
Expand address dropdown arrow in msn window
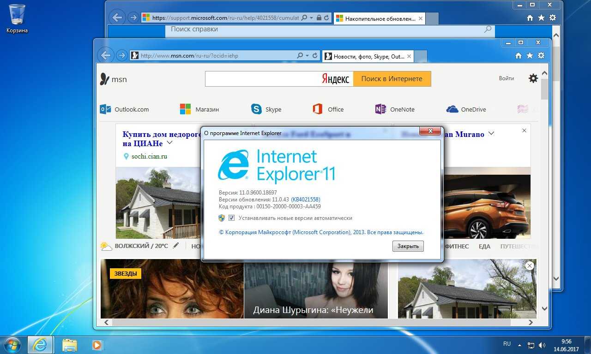point(307,56)
